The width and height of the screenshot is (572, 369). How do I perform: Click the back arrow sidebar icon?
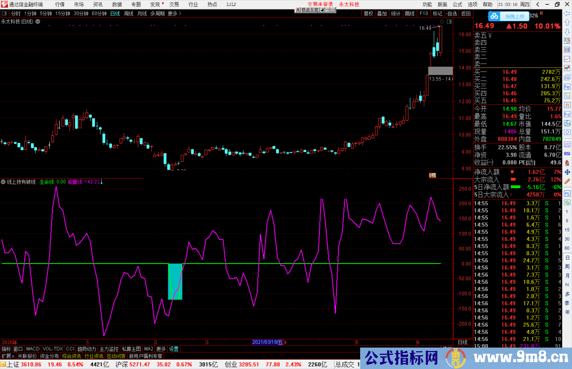click(x=567, y=13)
